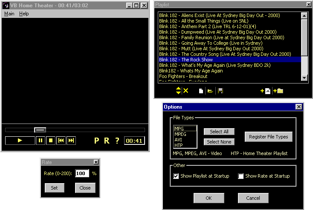Open the Help menu
Viewport: 313px width, 210px height.
point(24,14)
